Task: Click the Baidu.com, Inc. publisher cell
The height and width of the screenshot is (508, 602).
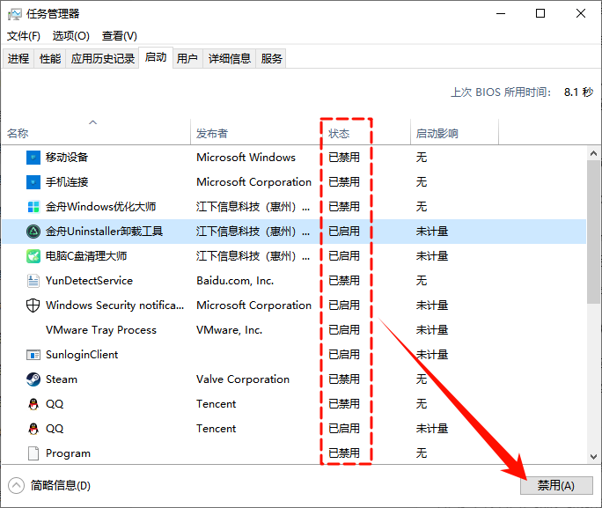Action: coord(235,281)
